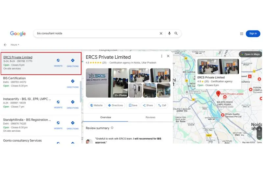Switch to the Reviews tab
Screen dimensions: 263x171
point(151,117)
